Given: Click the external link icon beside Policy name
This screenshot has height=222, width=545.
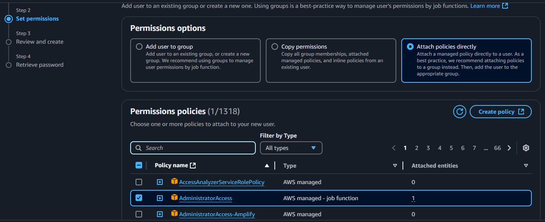Looking at the screenshot, I should pyautogui.click(x=193, y=166).
